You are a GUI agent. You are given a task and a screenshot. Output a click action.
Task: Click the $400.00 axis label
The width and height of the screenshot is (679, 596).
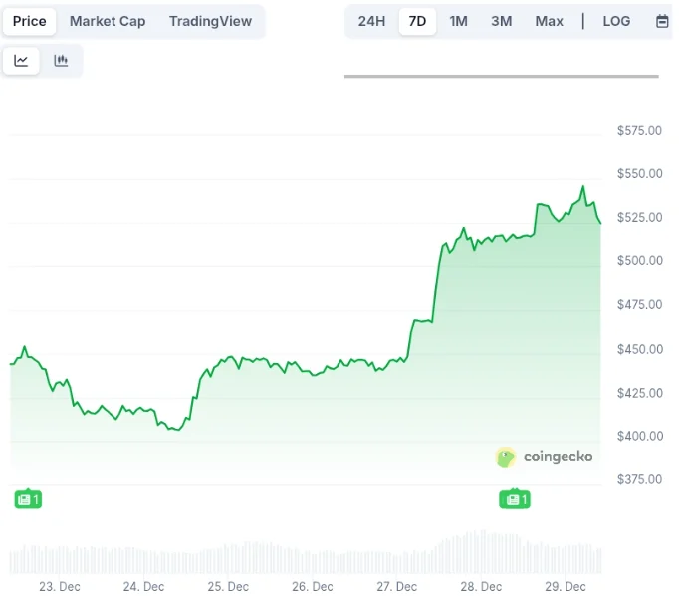[640, 436]
